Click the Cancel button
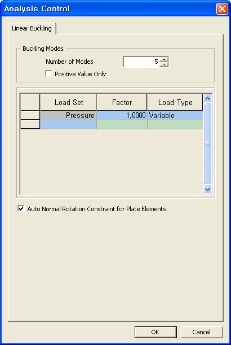The image size is (231, 345). tap(202, 332)
